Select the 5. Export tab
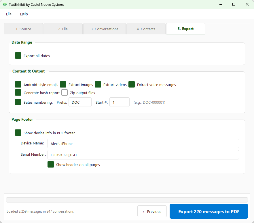The height and width of the screenshot is (223, 254). pos(186,29)
